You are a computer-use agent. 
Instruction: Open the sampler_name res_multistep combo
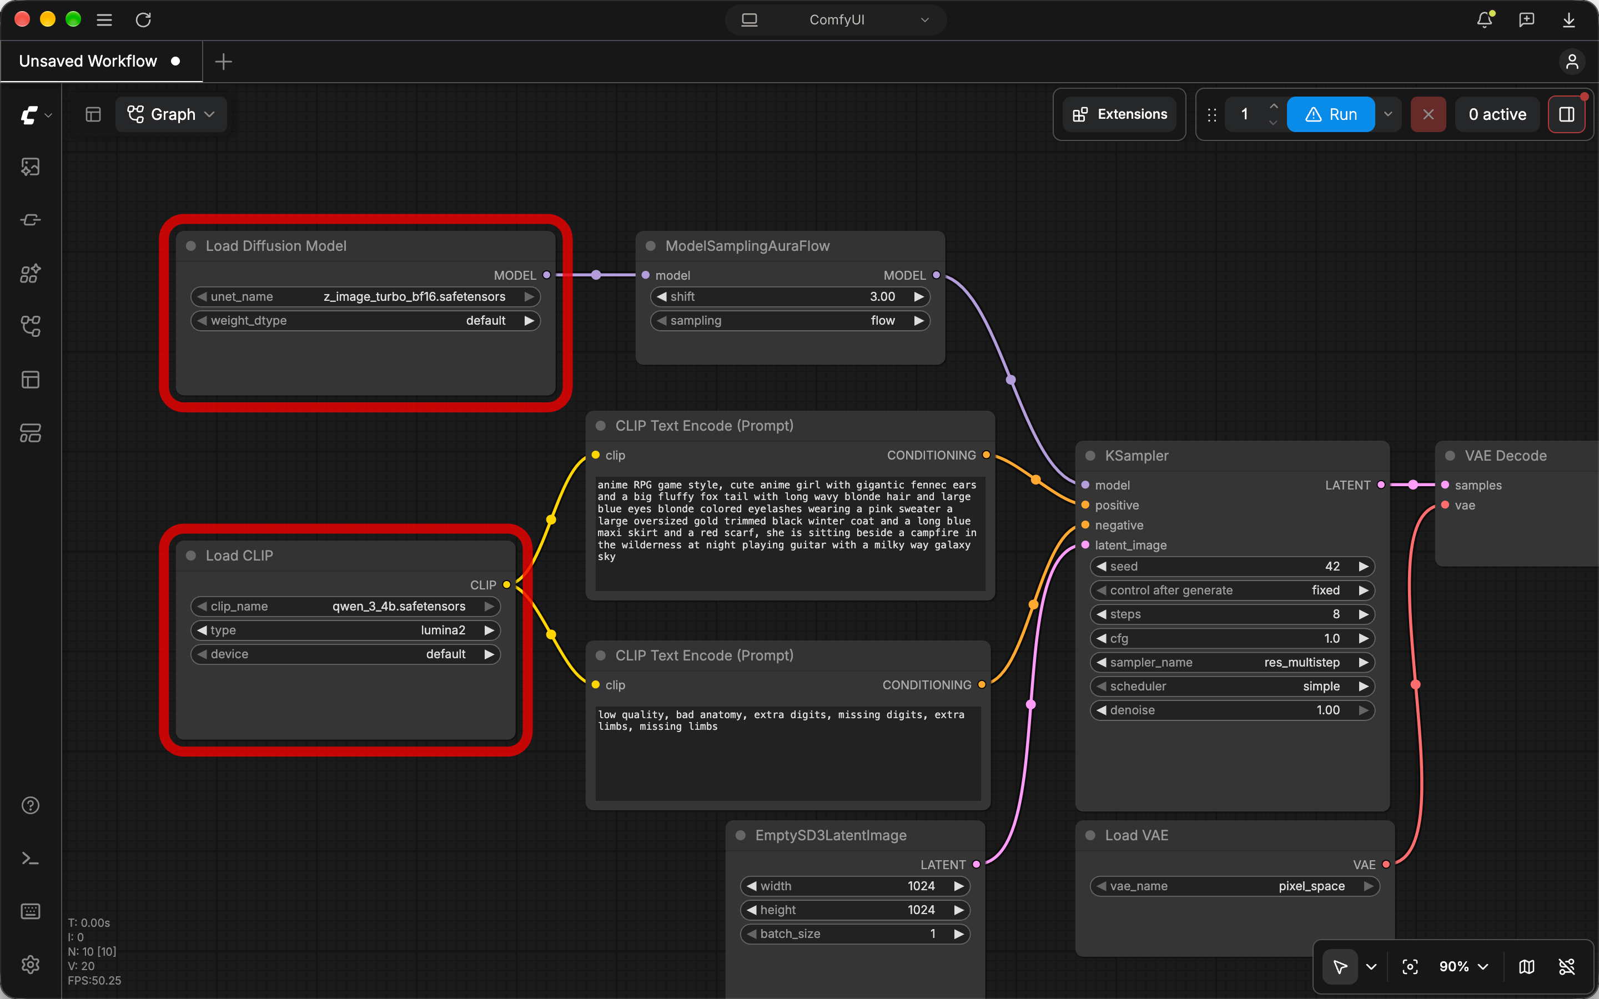[1233, 662]
